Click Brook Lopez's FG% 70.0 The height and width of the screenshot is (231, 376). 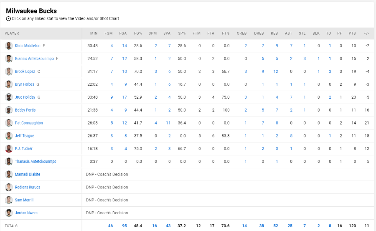tap(138, 71)
